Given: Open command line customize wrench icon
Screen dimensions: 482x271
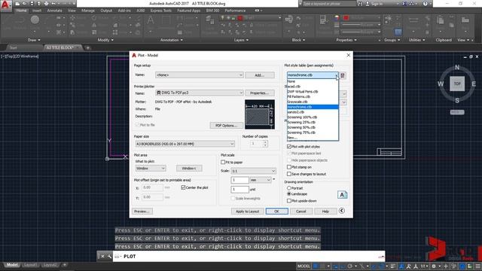Looking at the screenshot, I should click(x=109, y=256).
